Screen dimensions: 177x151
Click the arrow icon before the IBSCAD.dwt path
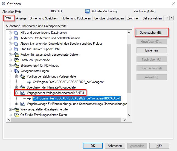coord(29,98)
